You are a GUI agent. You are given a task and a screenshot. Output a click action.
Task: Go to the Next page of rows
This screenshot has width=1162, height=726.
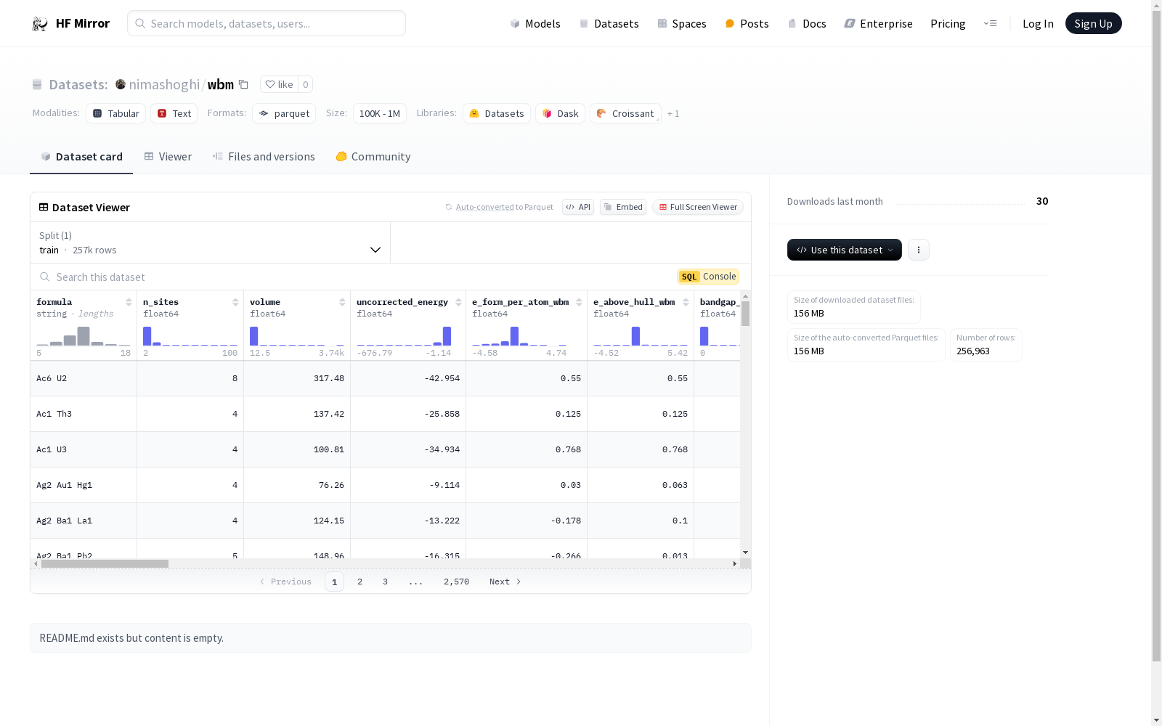(505, 582)
